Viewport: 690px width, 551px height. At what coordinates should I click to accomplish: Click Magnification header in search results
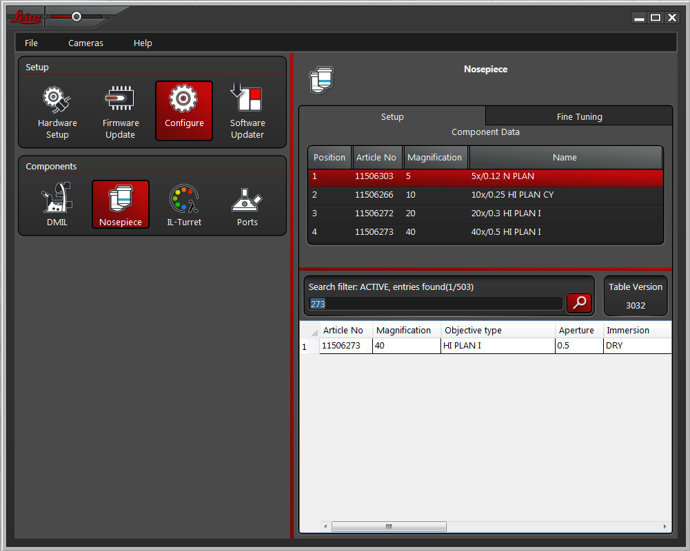tap(407, 330)
